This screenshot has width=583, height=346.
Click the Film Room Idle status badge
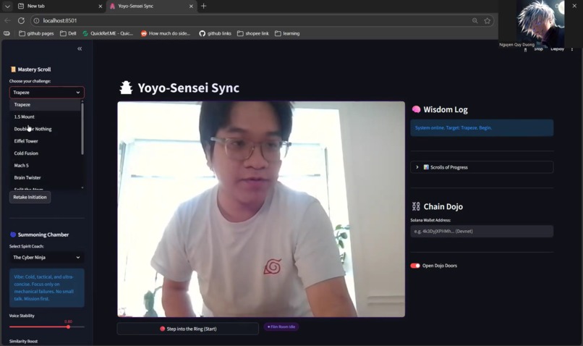pos(281,326)
